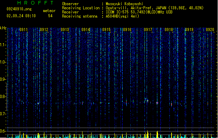This screenshot has height=138, width=218.
Task: Click the 1.0 frequency axis label
Action: point(3,62)
